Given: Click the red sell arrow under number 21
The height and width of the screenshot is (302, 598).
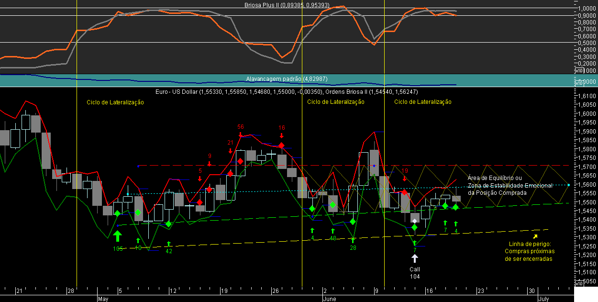Looking at the screenshot, I should pos(230,151).
